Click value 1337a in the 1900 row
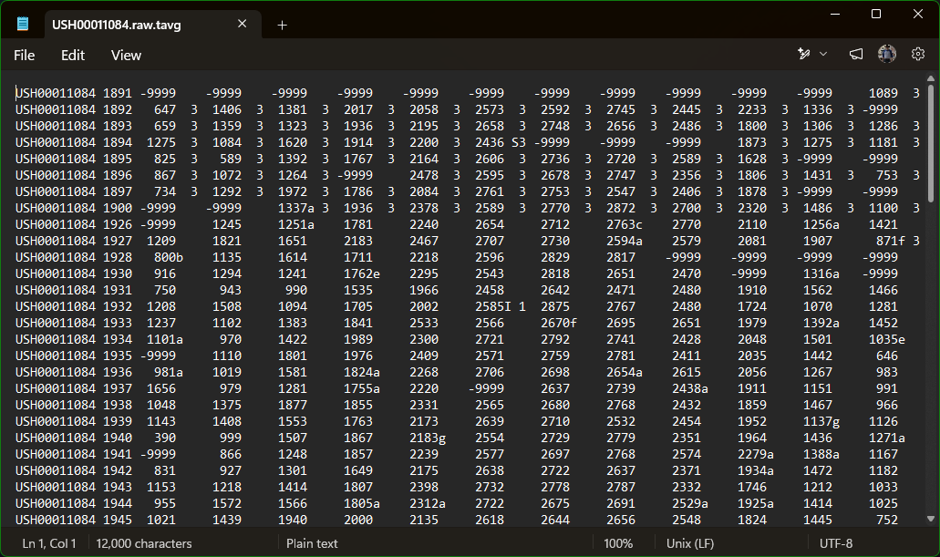This screenshot has width=940, height=557. click(296, 208)
